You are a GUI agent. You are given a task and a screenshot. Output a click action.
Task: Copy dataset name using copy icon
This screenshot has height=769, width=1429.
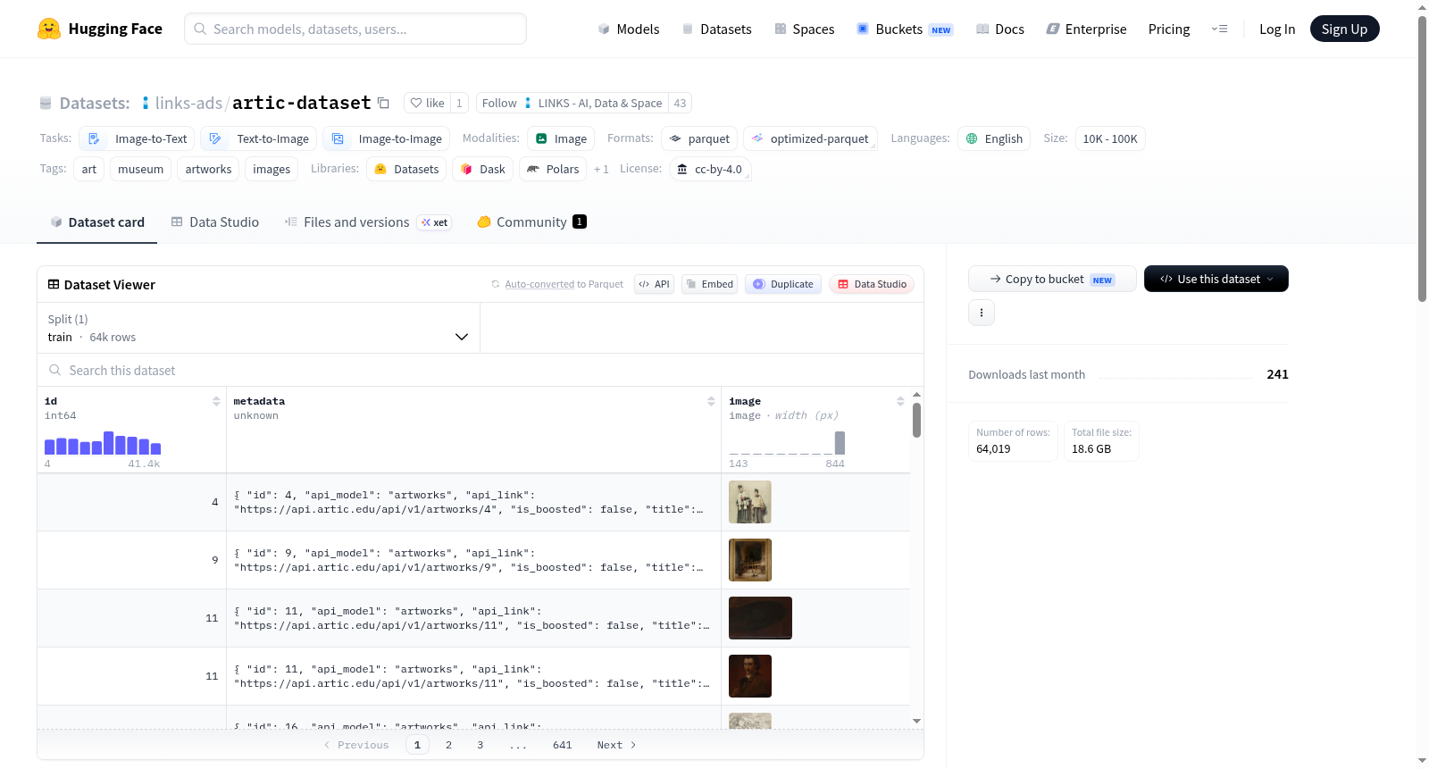click(383, 103)
